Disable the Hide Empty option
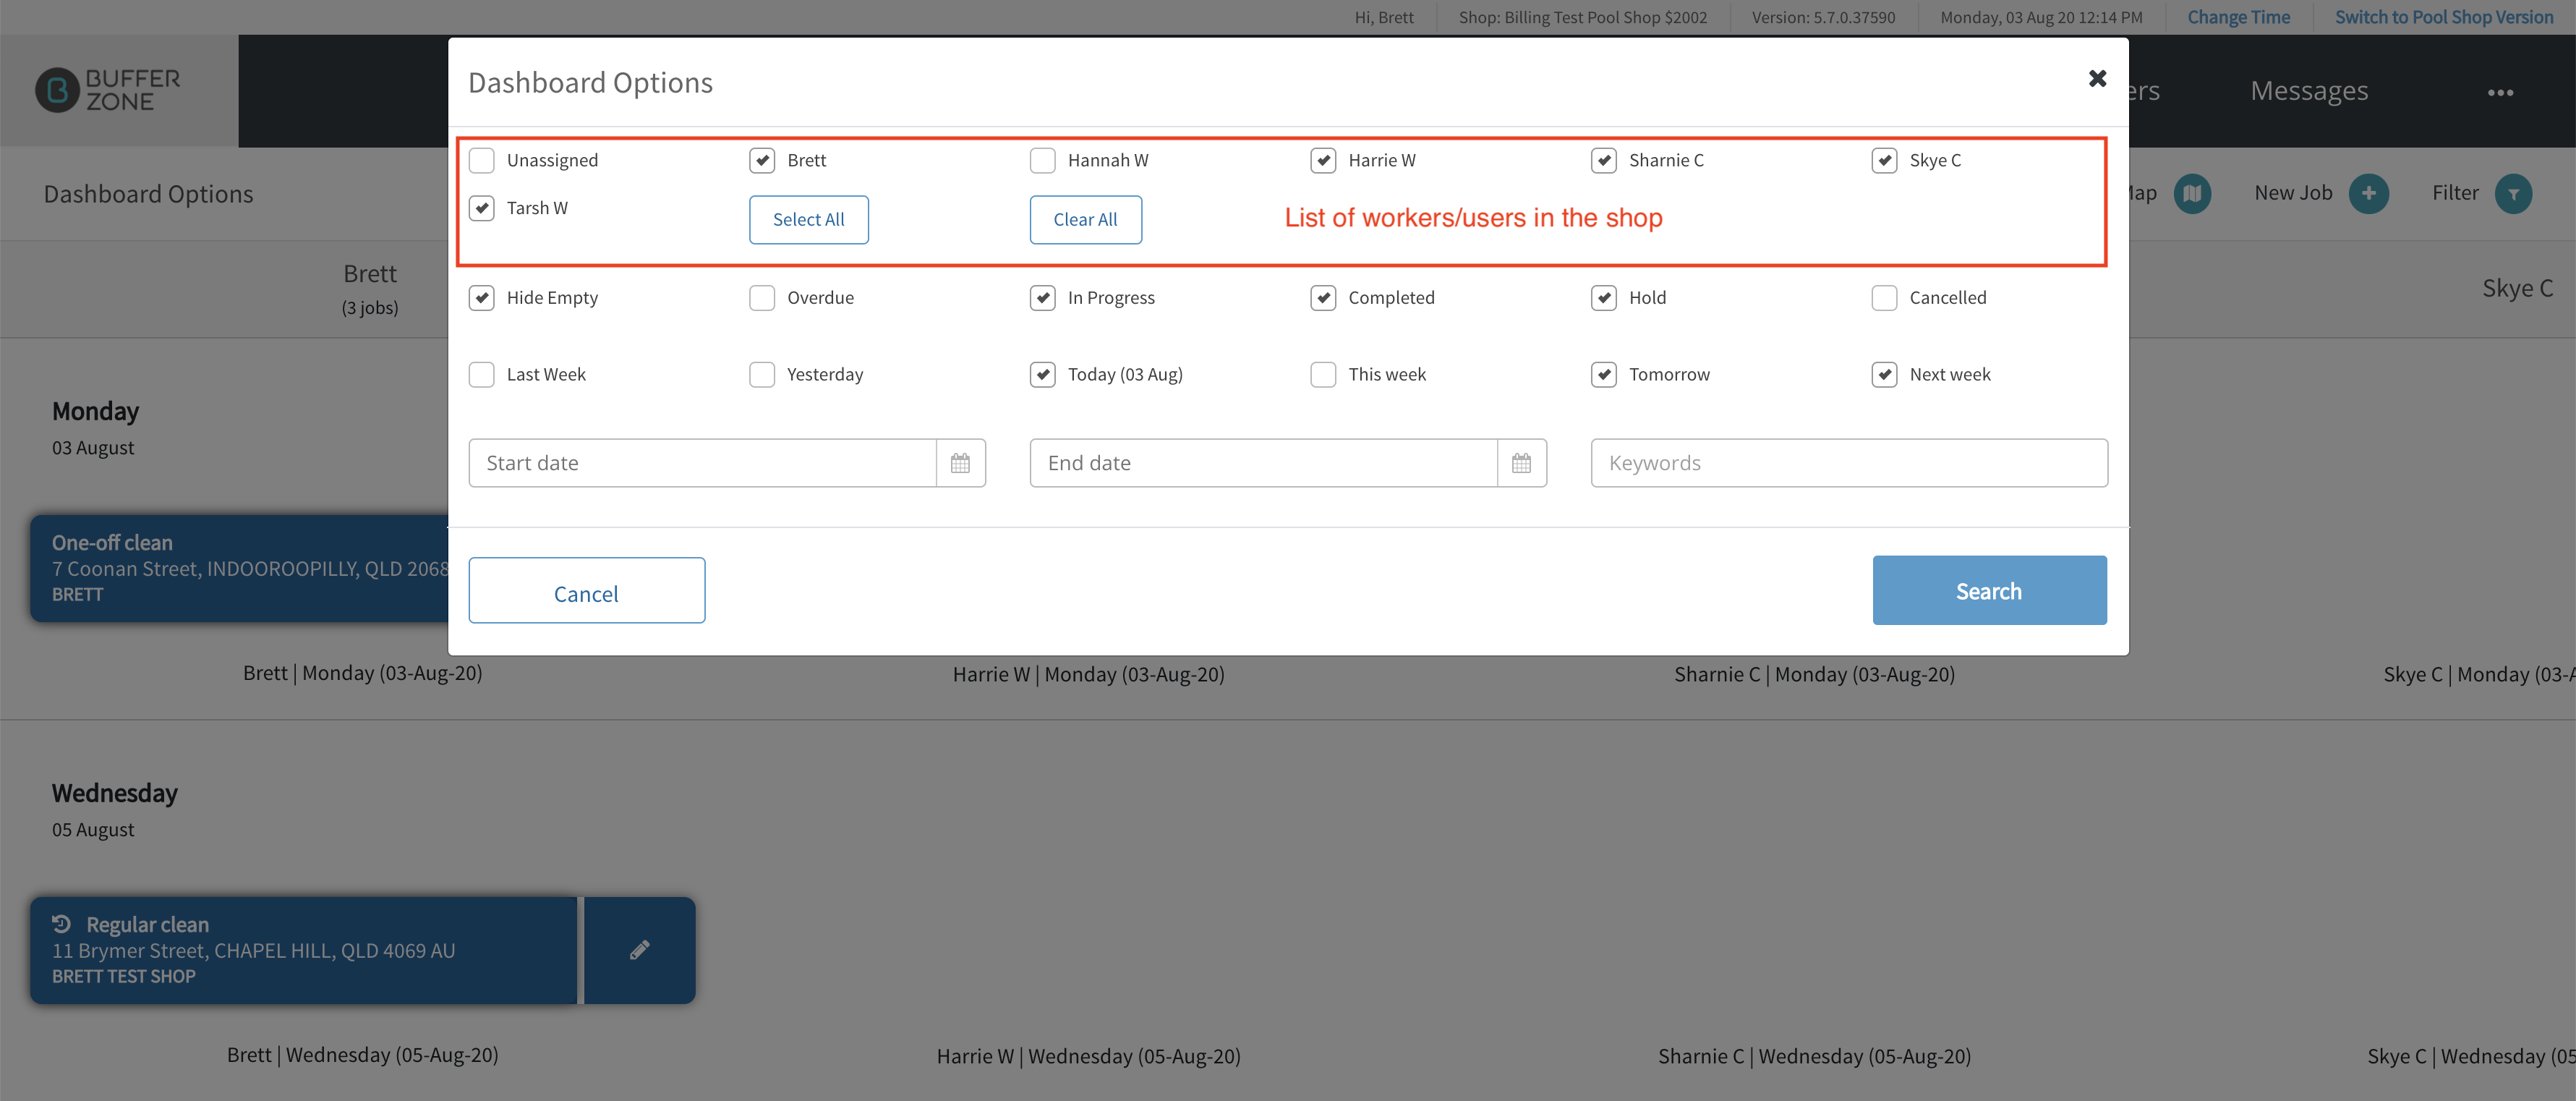Image resolution: width=2576 pixels, height=1101 pixels. [482, 298]
